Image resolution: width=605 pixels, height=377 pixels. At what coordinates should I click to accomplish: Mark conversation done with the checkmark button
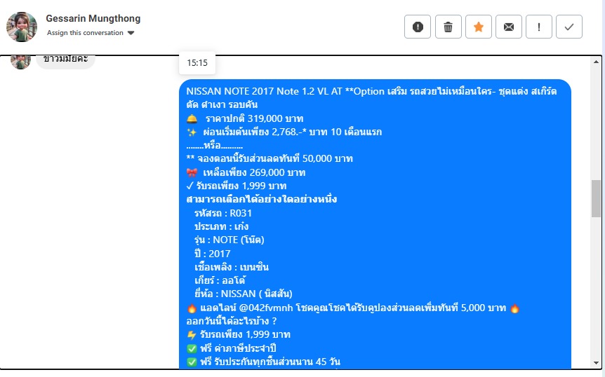(x=569, y=27)
